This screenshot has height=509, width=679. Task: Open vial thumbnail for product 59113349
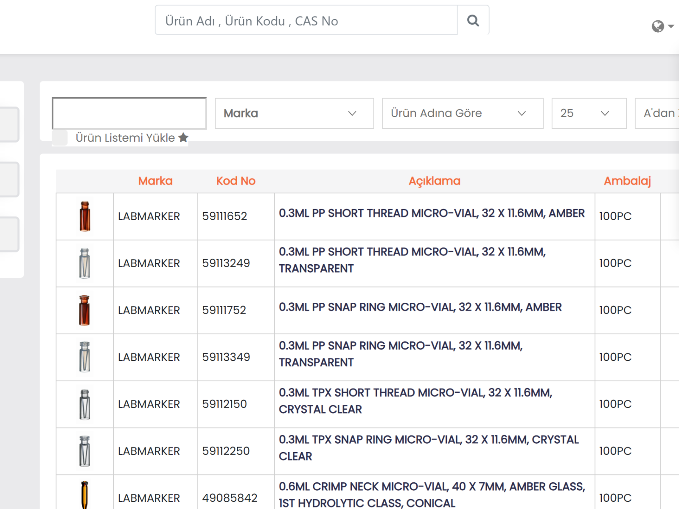pyautogui.click(x=85, y=357)
